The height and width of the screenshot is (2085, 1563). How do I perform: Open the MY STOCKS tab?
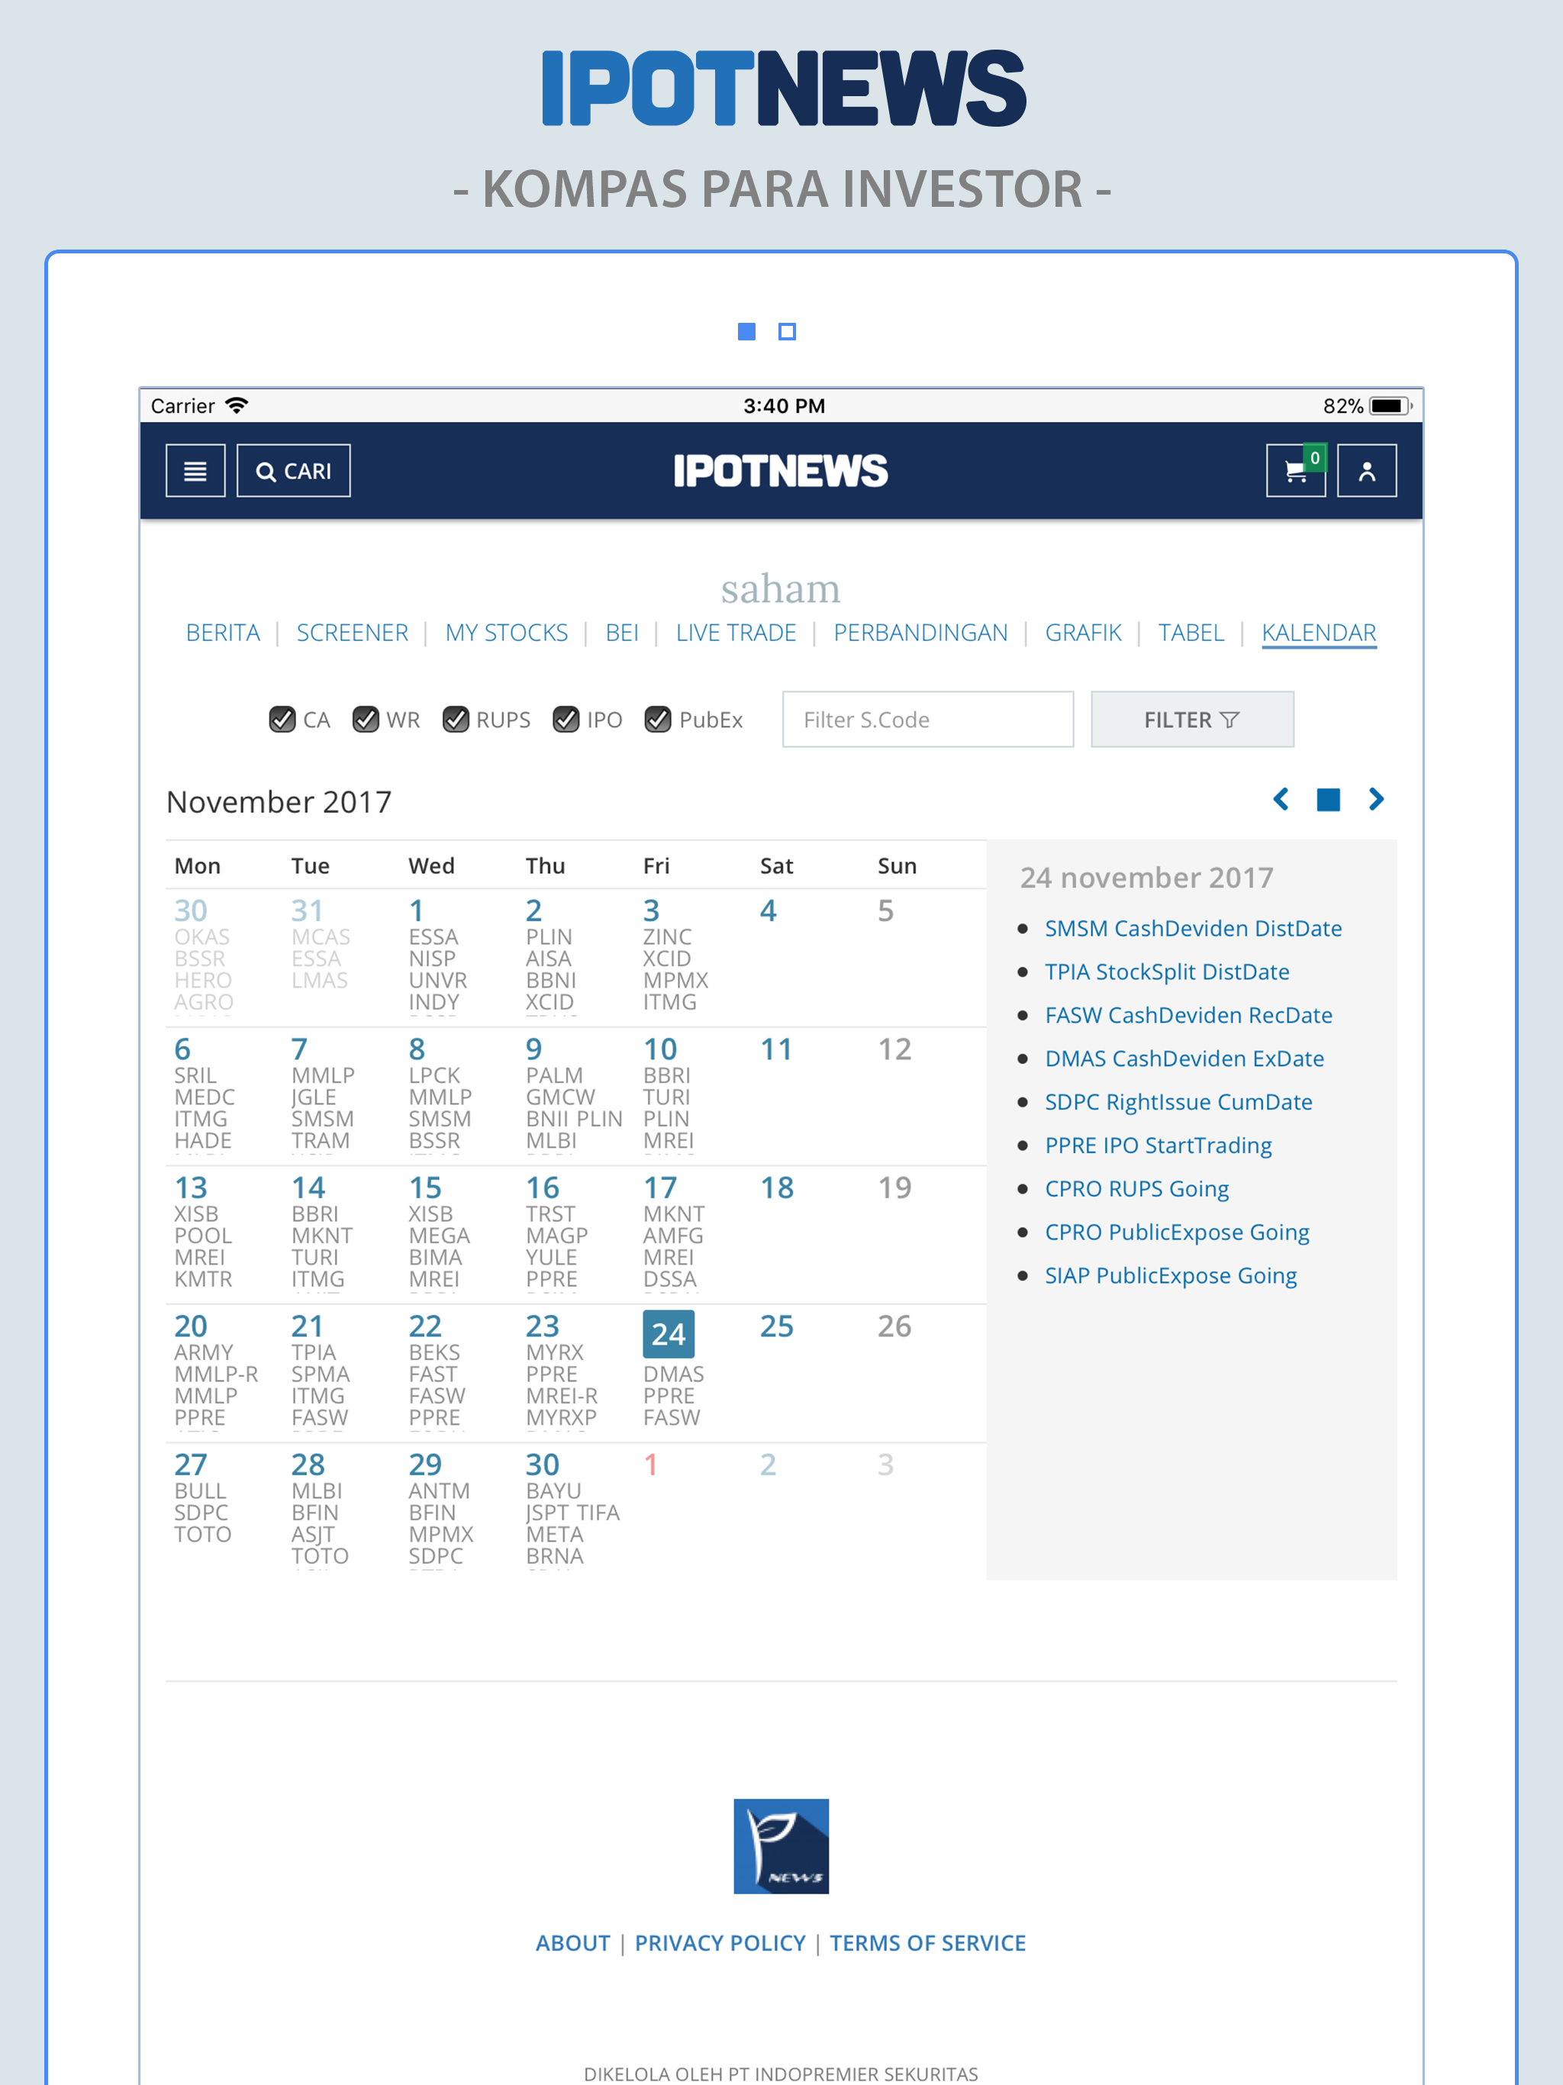(506, 633)
